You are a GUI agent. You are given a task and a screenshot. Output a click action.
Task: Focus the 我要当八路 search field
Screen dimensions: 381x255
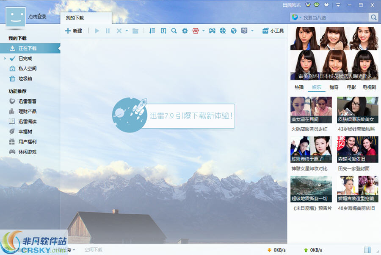click(x=335, y=17)
